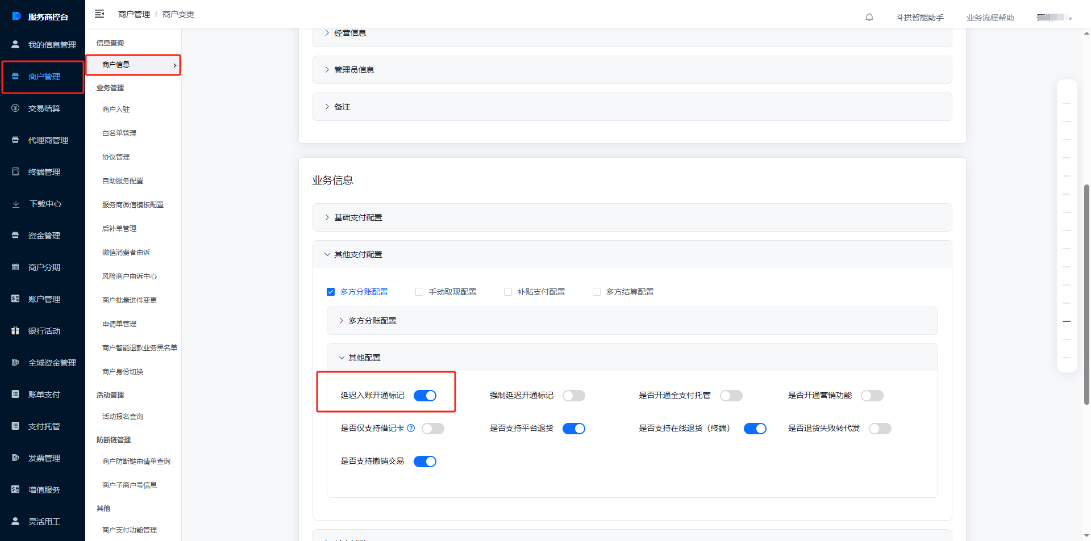Click the 交易结算 yen icon in sidebar
Screen dimensions: 1091x541
tap(15, 108)
